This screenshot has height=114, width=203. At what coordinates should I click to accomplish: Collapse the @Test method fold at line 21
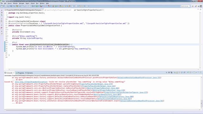8,42
